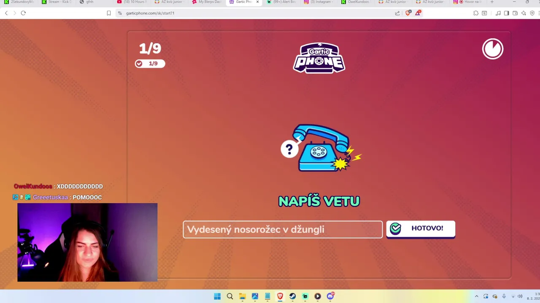Open Brave browser taskbar icon
The height and width of the screenshot is (303, 540).
pyautogui.click(x=280, y=296)
